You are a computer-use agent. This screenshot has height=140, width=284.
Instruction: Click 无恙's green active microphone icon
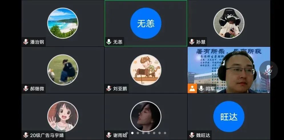[x=109, y=42]
